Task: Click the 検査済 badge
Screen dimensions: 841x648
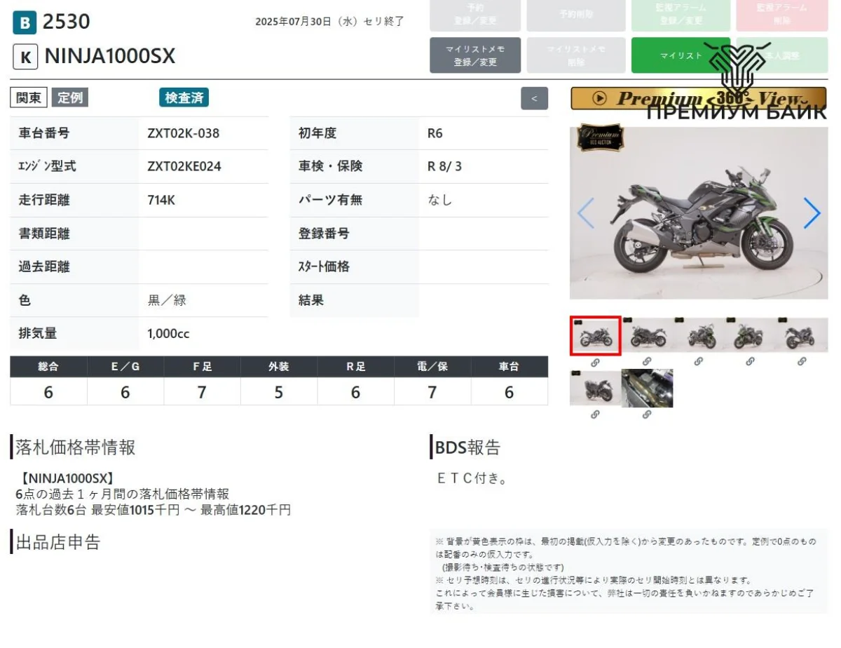Action: pos(184,98)
